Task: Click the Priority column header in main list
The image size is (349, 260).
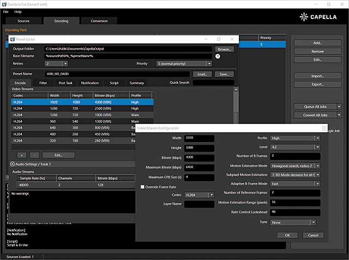Action: point(272,38)
